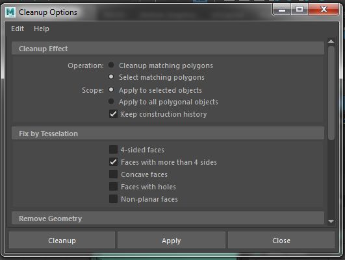Click the scrollbar down arrow
This screenshot has height=260, width=345.
pyautogui.click(x=331, y=221)
